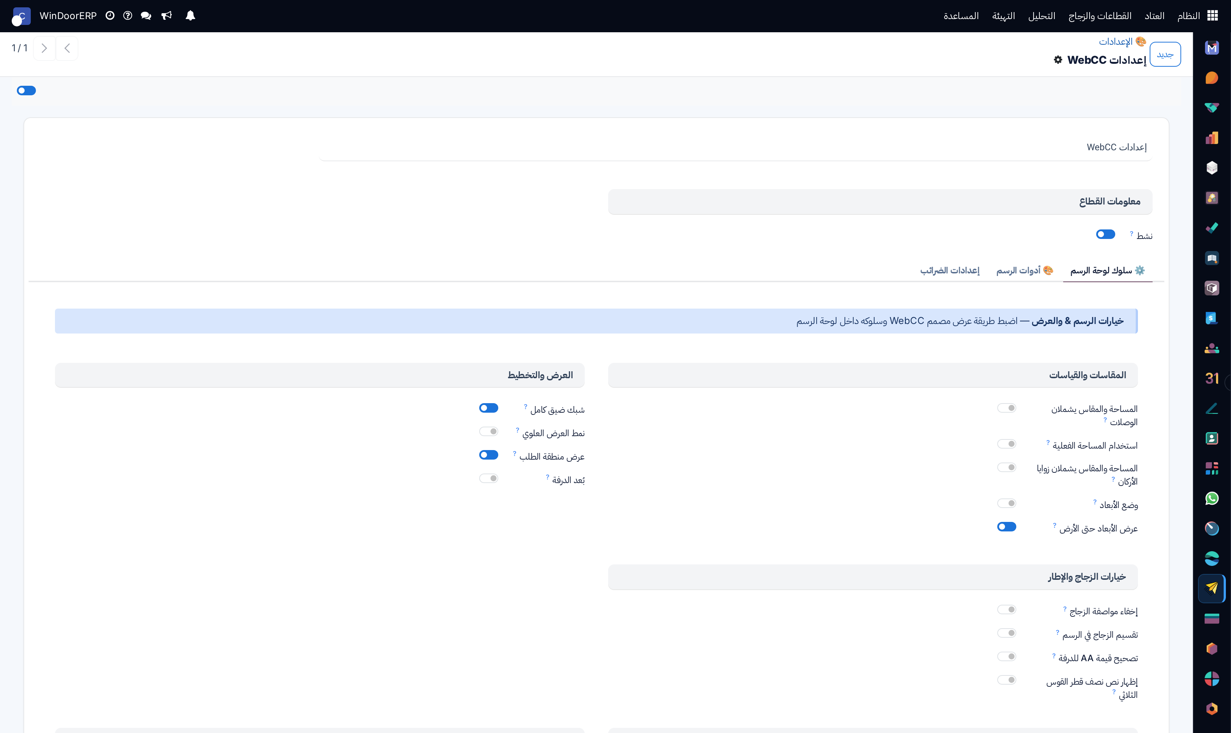Click help mark beside وضع الأبعاد
The image size is (1231, 733).
pos(1094,502)
